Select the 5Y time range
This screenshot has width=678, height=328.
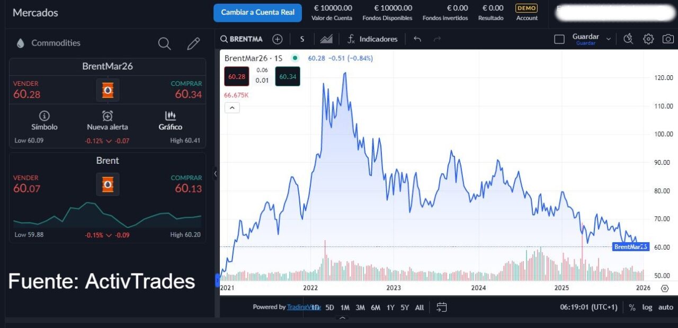(405, 307)
